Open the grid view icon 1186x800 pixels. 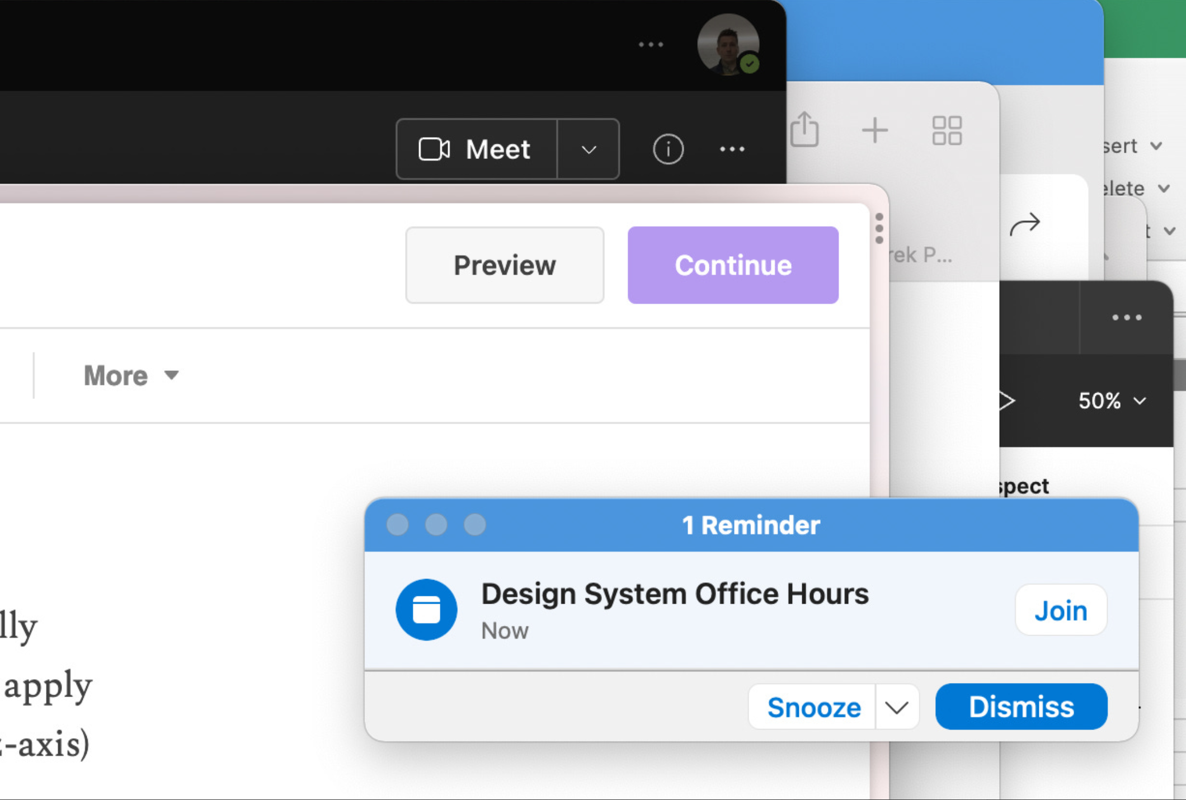(x=947, y=131)
